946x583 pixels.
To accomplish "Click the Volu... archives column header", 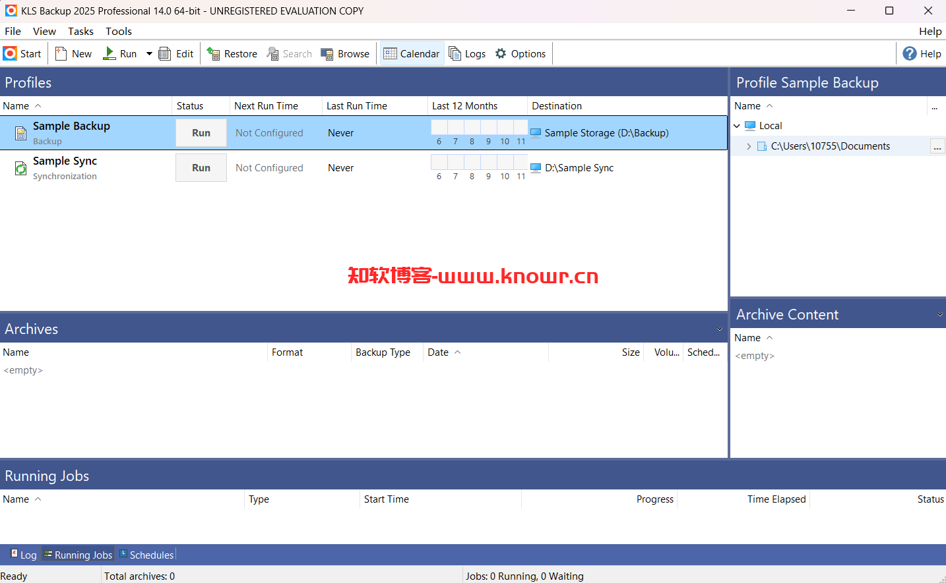I will click(x=664, y=352).
